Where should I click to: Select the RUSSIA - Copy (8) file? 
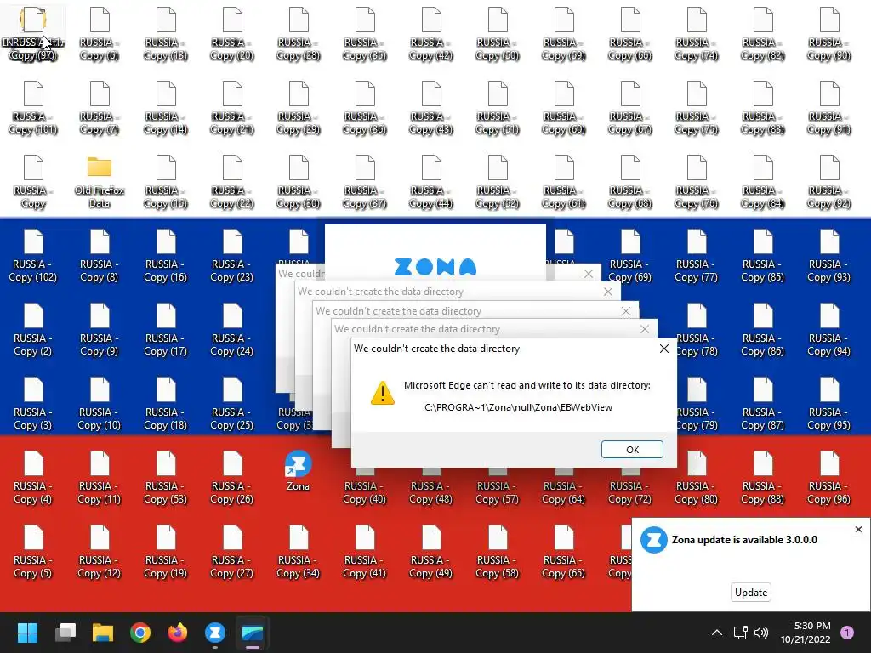(100, 255)
